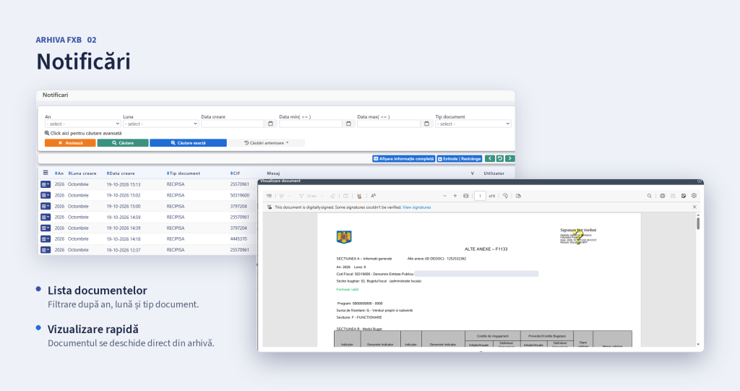Open calendar picker for Data min
The height and width of the screenshot is (391, 740).
[349, 124]
